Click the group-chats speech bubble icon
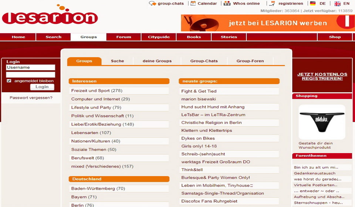The image size is (355, 207). click(x=152, y=4)
